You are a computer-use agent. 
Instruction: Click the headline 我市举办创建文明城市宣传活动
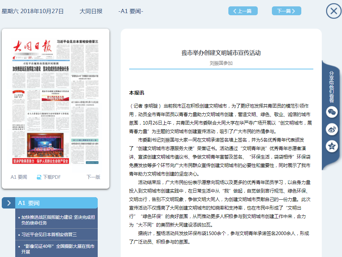[221, 53]
